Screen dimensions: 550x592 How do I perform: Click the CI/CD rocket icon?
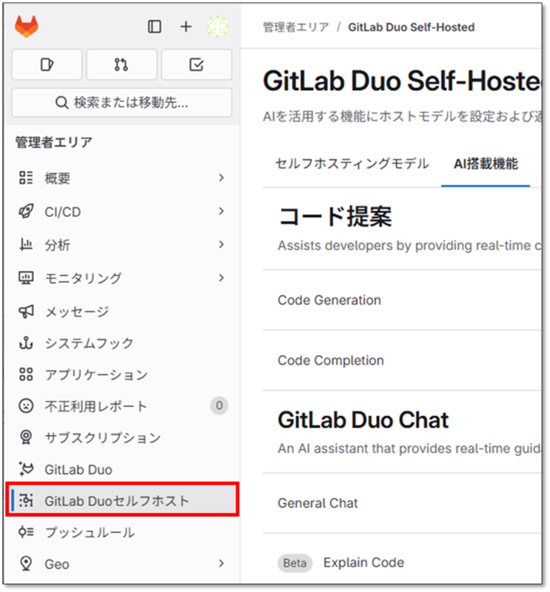click(x=26, y=212)
